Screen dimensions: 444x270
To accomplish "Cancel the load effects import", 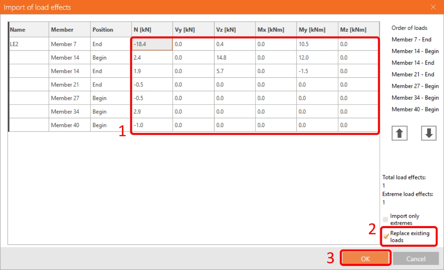I will pyautogui.click(x=416, y=259).
